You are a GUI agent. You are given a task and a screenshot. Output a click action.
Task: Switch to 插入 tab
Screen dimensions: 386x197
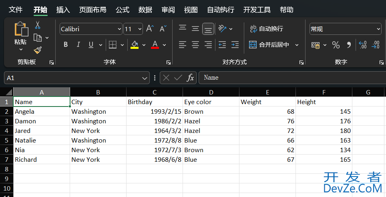[x=63, y=10]
